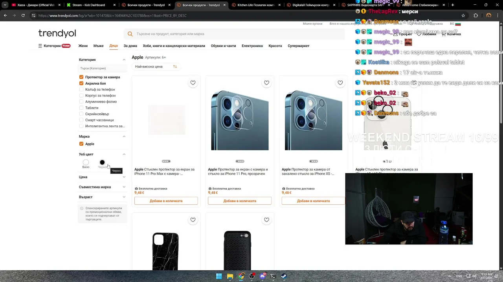Collapse the Категория filter section
The image size is (503, 282).
click(124, 60)
